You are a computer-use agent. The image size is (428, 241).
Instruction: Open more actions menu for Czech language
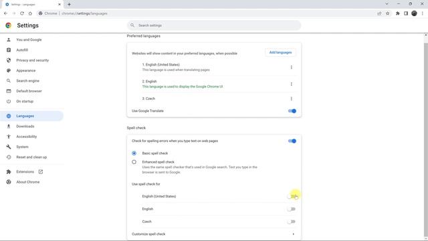pyautogui.click(x=292, y=98)
